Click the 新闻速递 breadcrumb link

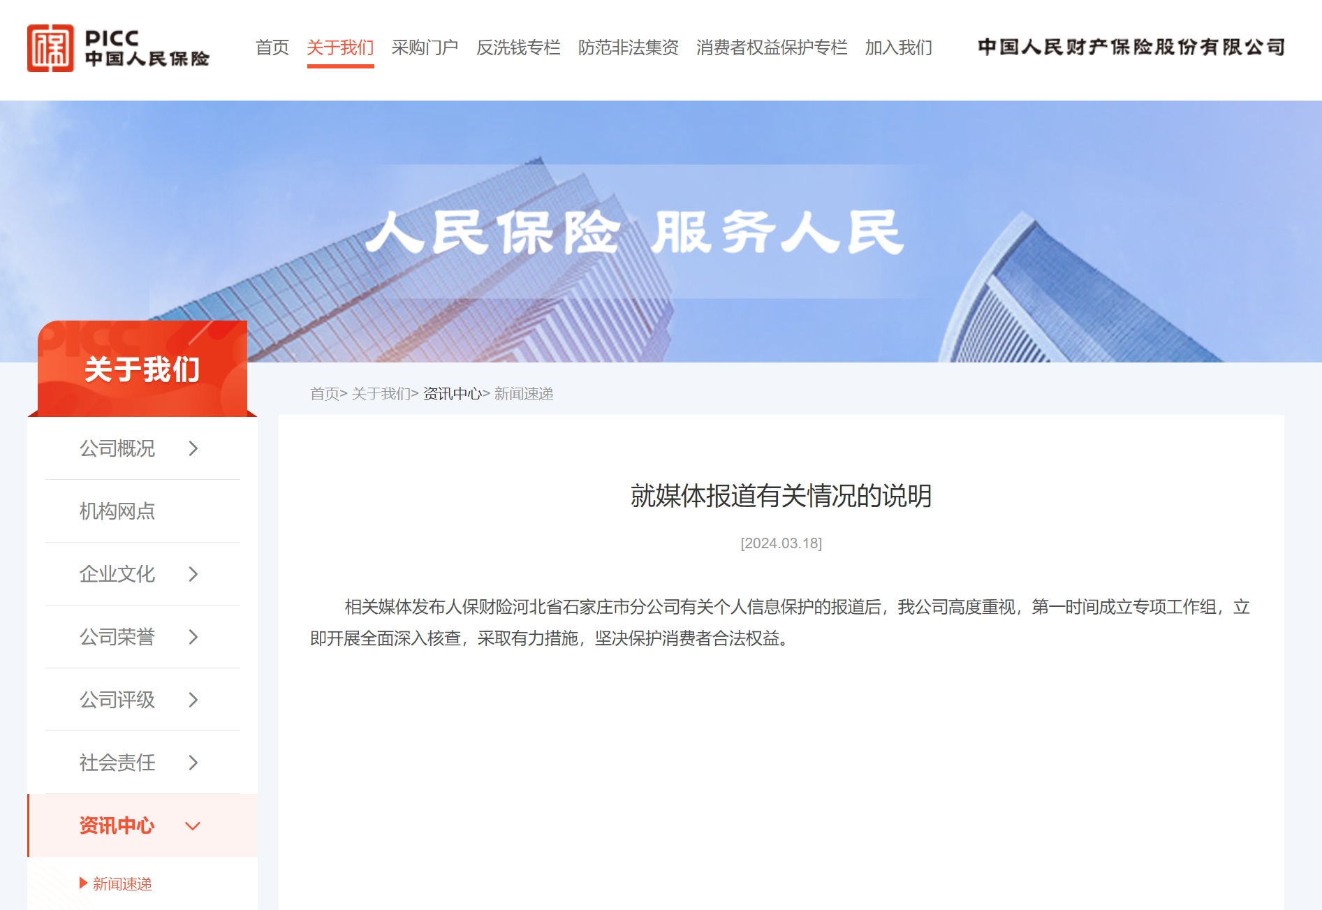click(524, 394)
